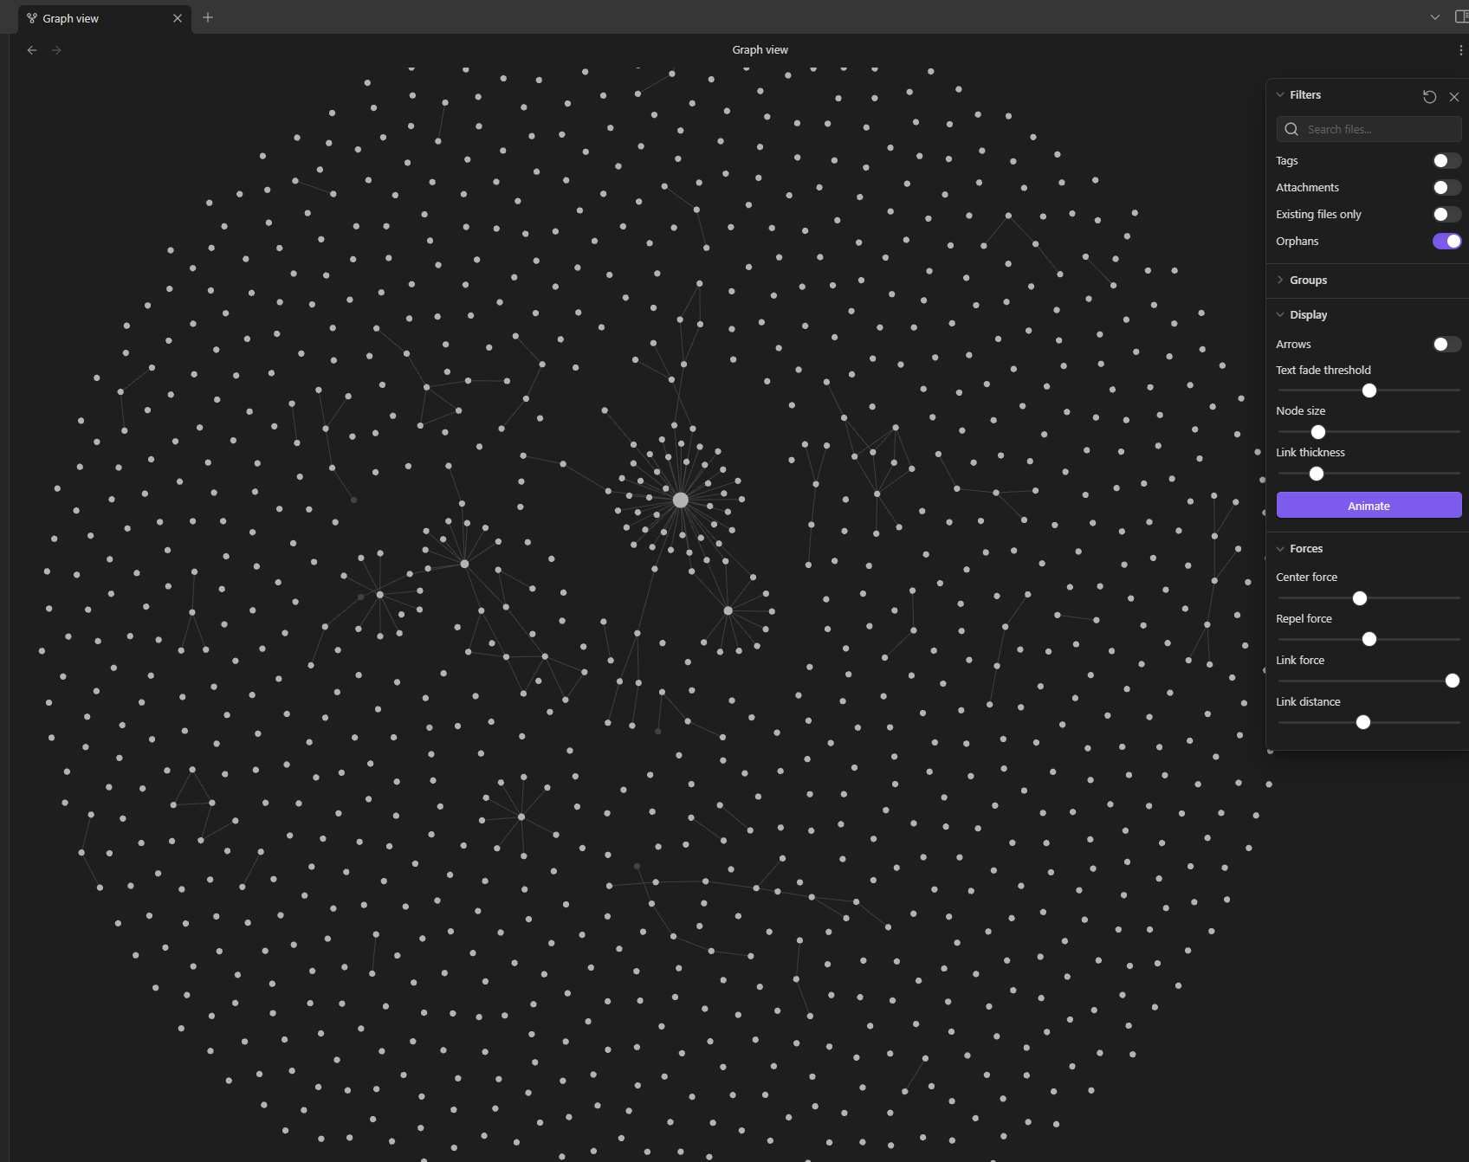This screenshot has width=1469, height=1162.
Task: Close the Filters panel
Action: click(x=1454, y=97)
